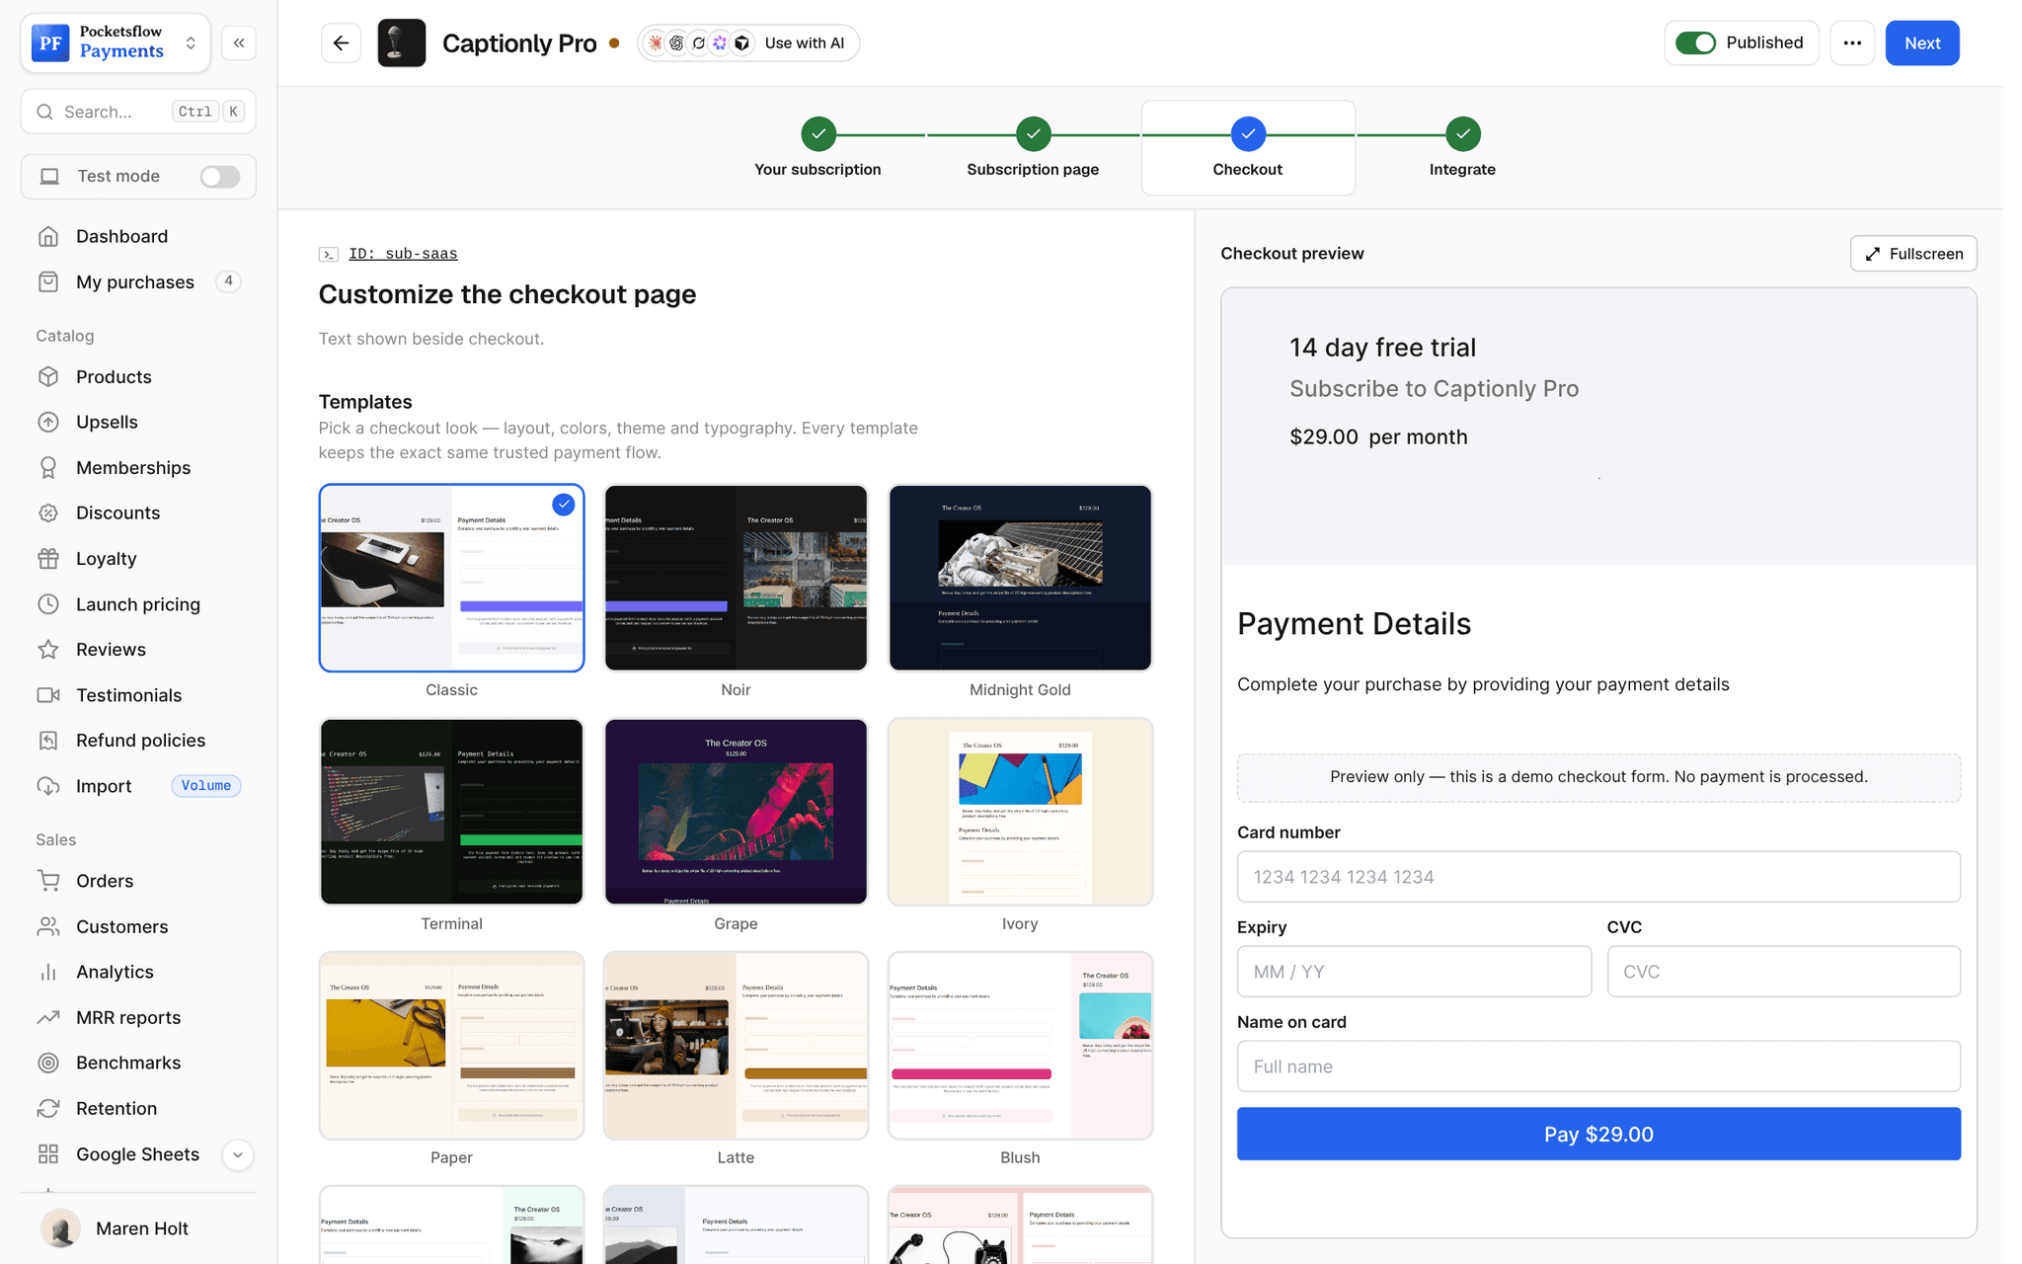Open the Use with AI menu
2022x1264 pixels.
[x=748, y=43]
